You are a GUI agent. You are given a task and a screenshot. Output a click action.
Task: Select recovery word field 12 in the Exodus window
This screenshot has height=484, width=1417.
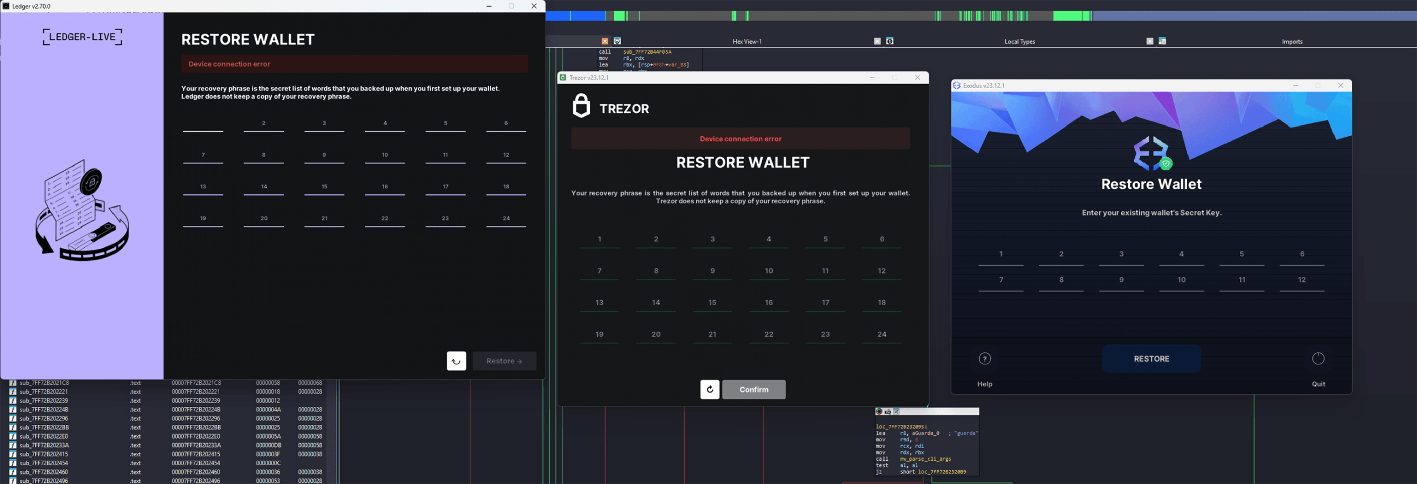click(1302, 282)
